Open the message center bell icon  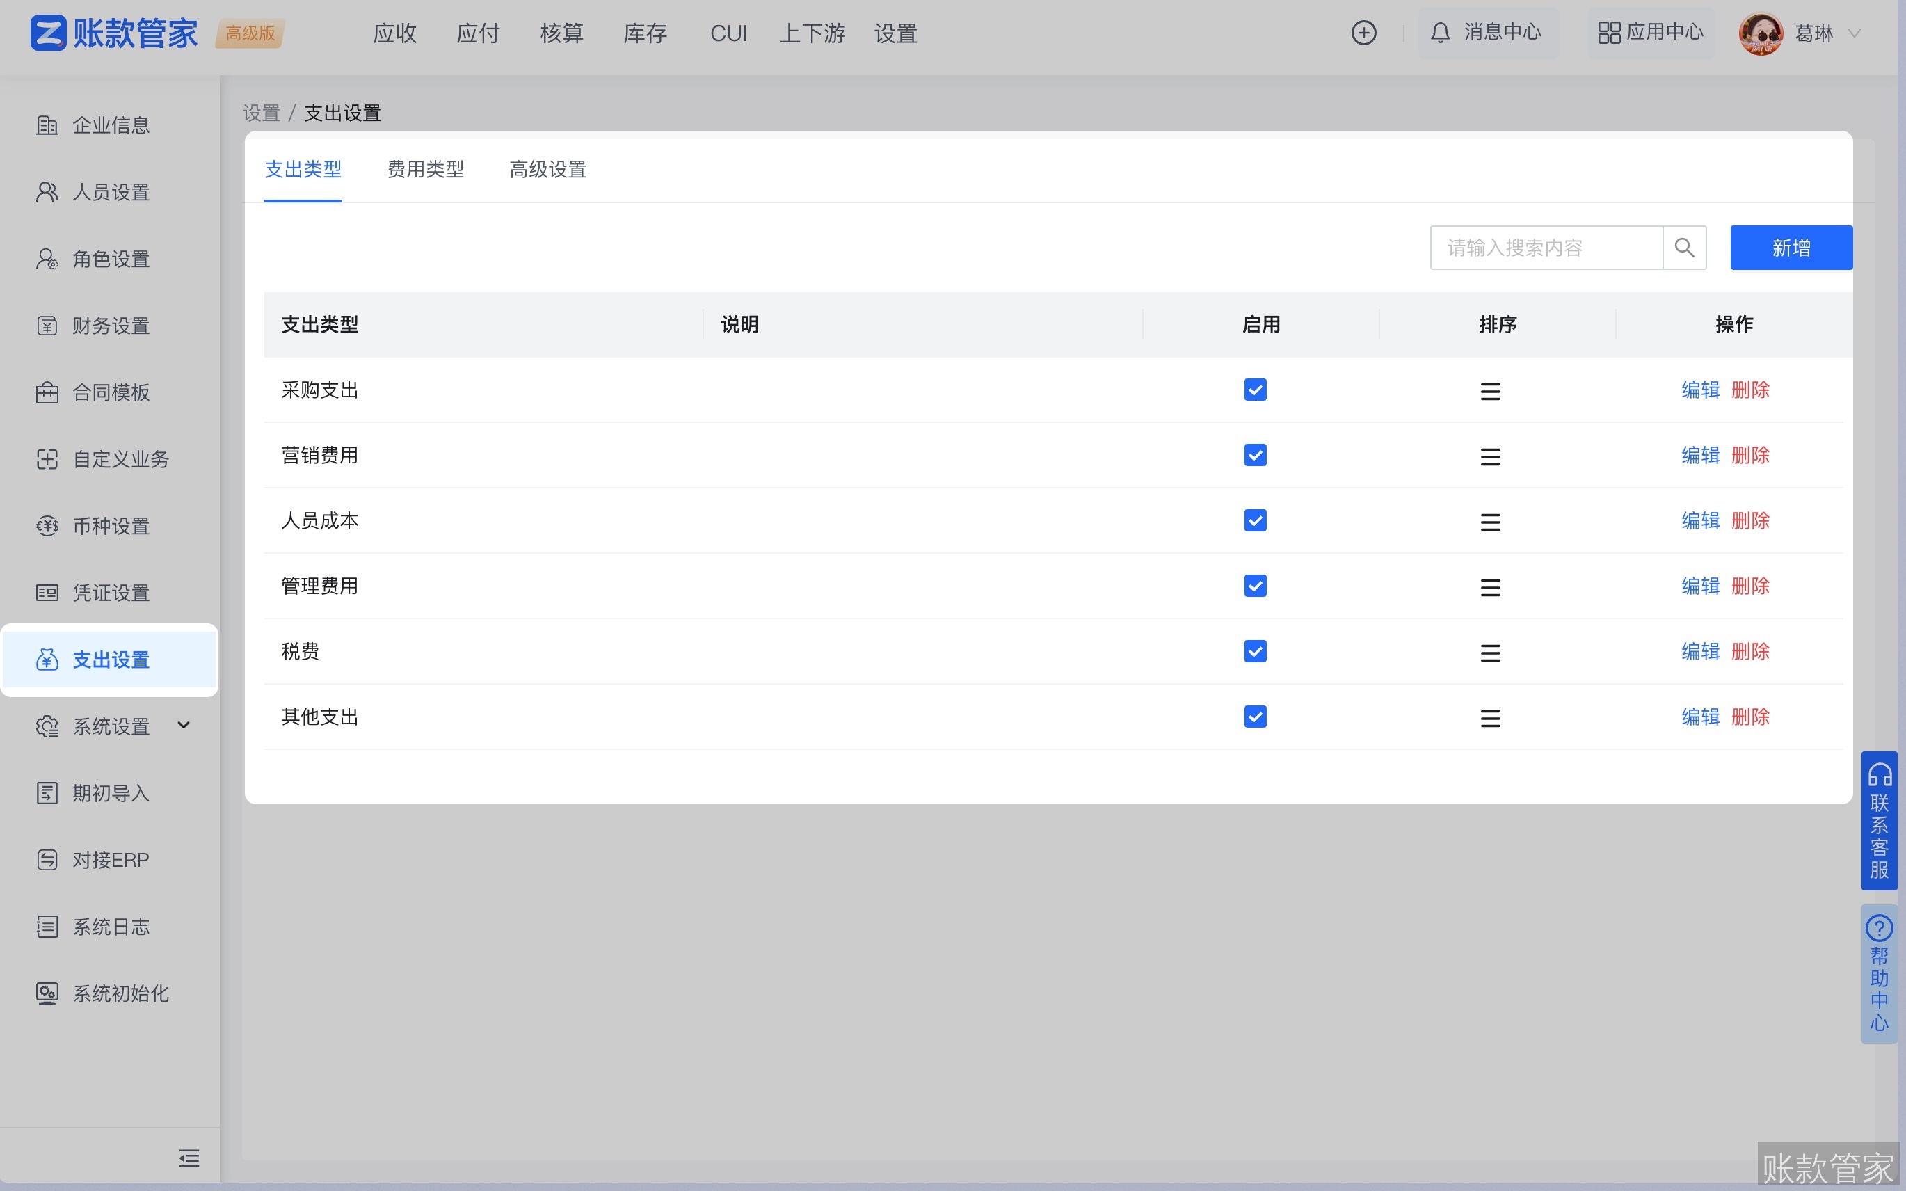click(1440, 33)
